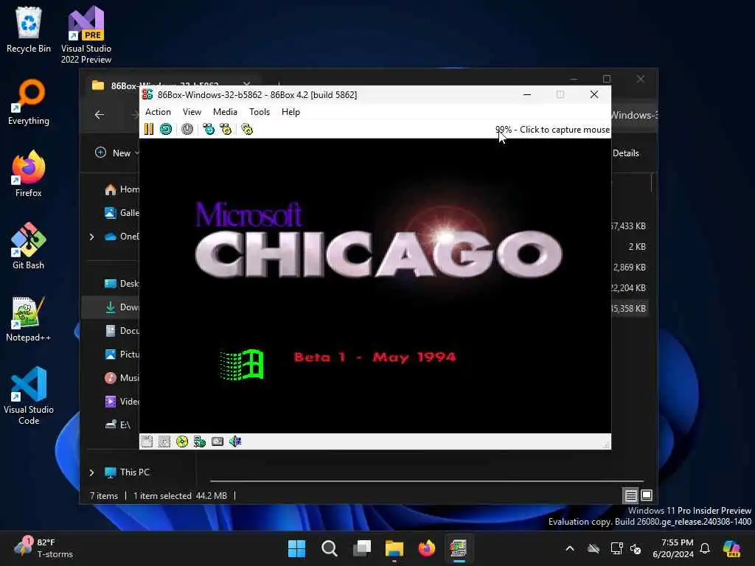Click emulator display to capture mouse
Viewport: 755px width, 566px height.
375,286
